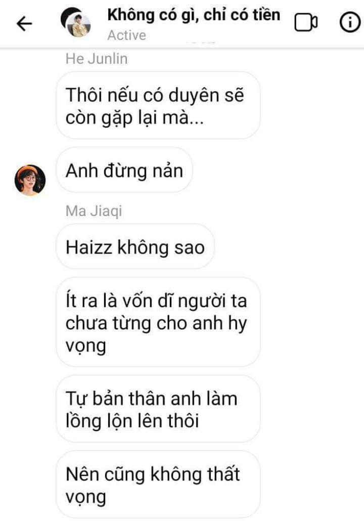Open the group chat avatar
The image size is (364, 521).
(x=76, y=22)
